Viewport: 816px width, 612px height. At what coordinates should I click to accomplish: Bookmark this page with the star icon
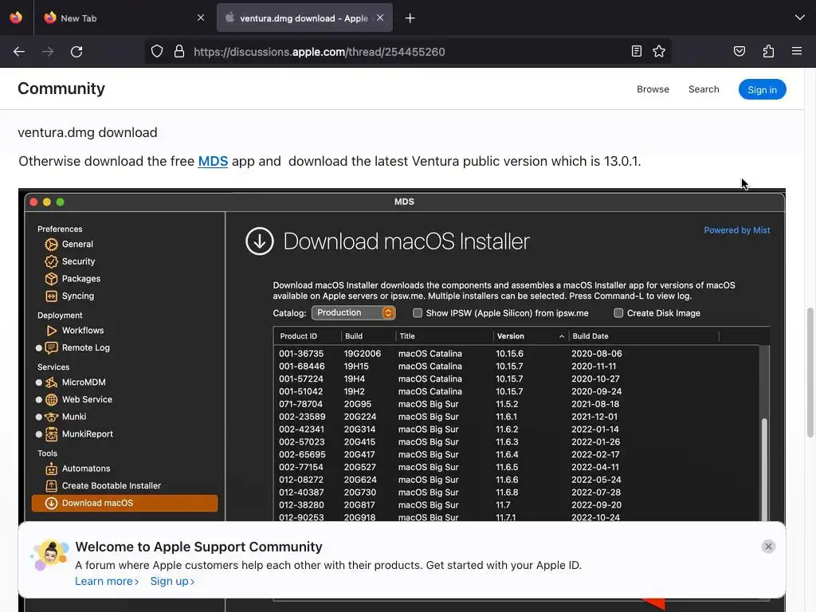659,51
